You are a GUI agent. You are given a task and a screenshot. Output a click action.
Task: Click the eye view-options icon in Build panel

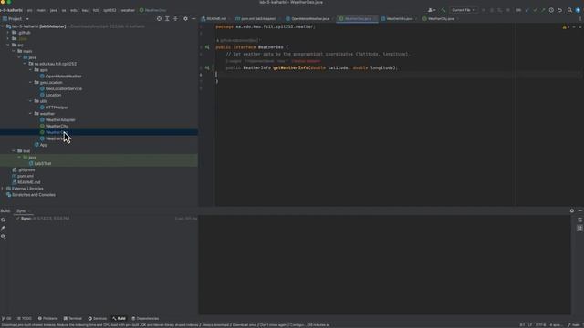tap(4, 237)
